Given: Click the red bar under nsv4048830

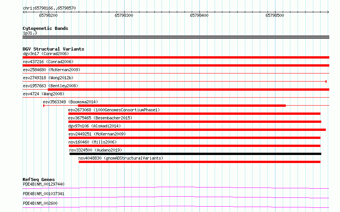Looking at the screenshot, I should [x=199, y=162].
